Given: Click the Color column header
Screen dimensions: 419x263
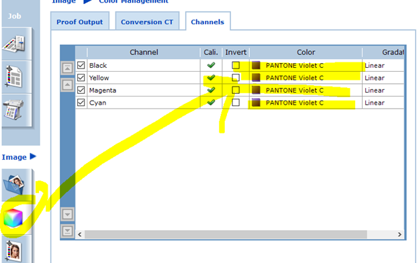Looking at the screenshot, I should [x=306, y=52].
